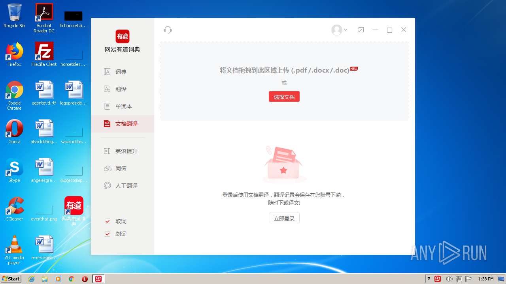
Task: Click the 选择文档 choose document button
Action: pos(284,97)
